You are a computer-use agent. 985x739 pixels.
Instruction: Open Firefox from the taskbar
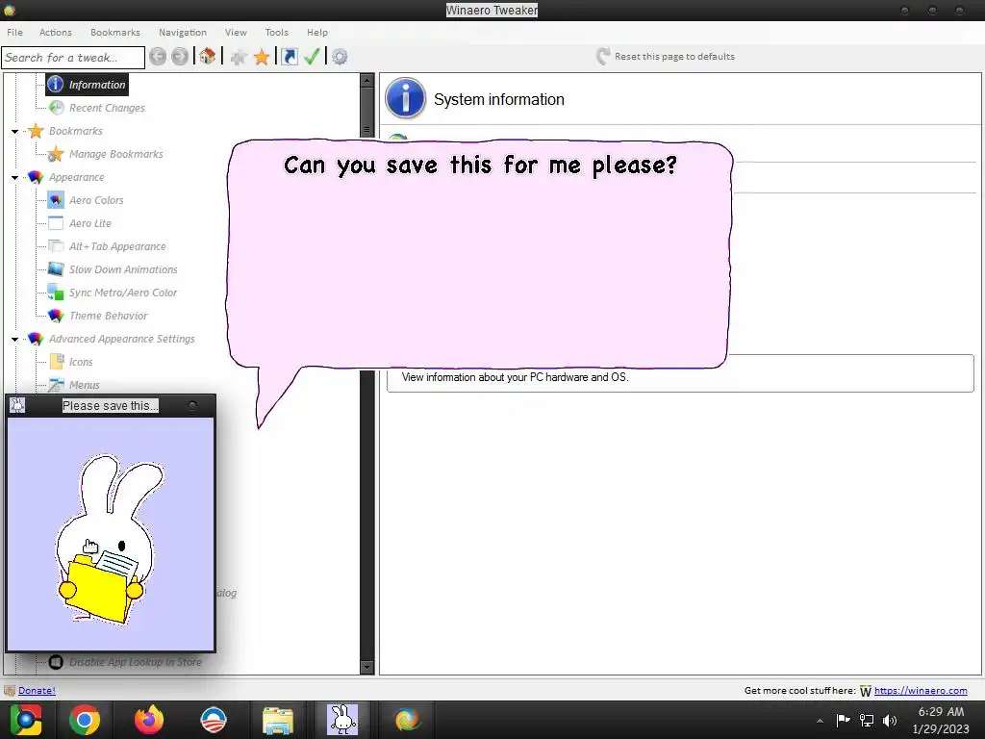pos(149,720)
